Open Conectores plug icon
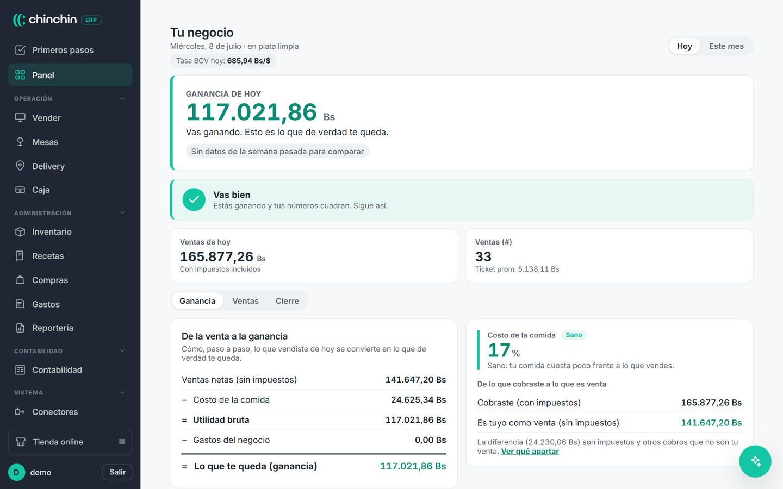Screen dimensions: 783x489 point(20,412)
